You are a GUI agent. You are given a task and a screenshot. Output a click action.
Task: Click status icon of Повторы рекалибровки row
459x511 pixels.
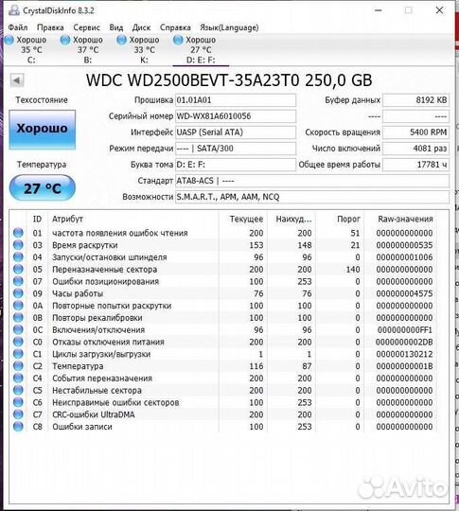point(18,317)
